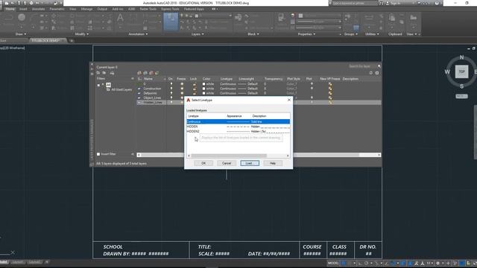Click Set Current layer icon
477x268 pixels.
coord(157,73)
